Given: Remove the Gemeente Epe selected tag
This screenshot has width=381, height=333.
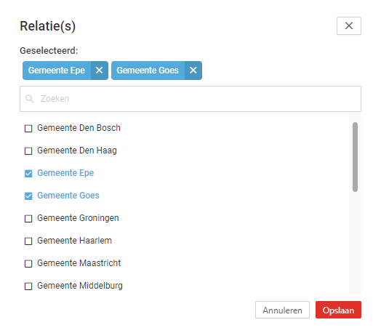Looking at the screenshot, I should [100, 71].
